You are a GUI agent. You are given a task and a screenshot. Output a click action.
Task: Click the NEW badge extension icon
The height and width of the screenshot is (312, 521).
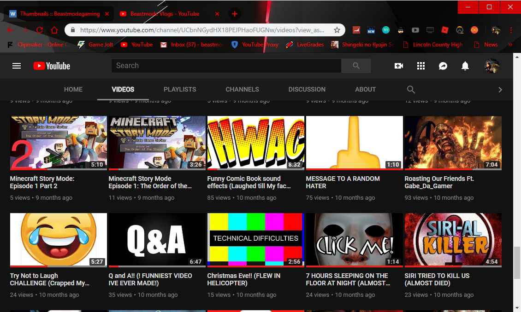(371, 30)
